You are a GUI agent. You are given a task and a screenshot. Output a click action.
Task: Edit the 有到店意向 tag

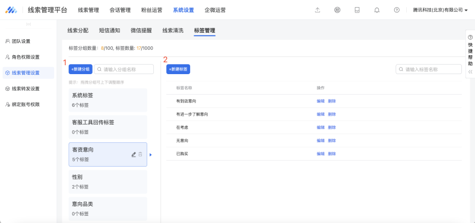pos(321,101)
